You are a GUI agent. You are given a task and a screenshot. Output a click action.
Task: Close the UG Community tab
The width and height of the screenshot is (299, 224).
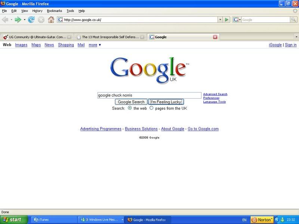70,37
